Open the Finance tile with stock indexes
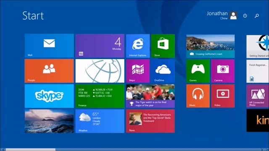The image size is (269, 151). pyautogui.click(x=100, y=96)
